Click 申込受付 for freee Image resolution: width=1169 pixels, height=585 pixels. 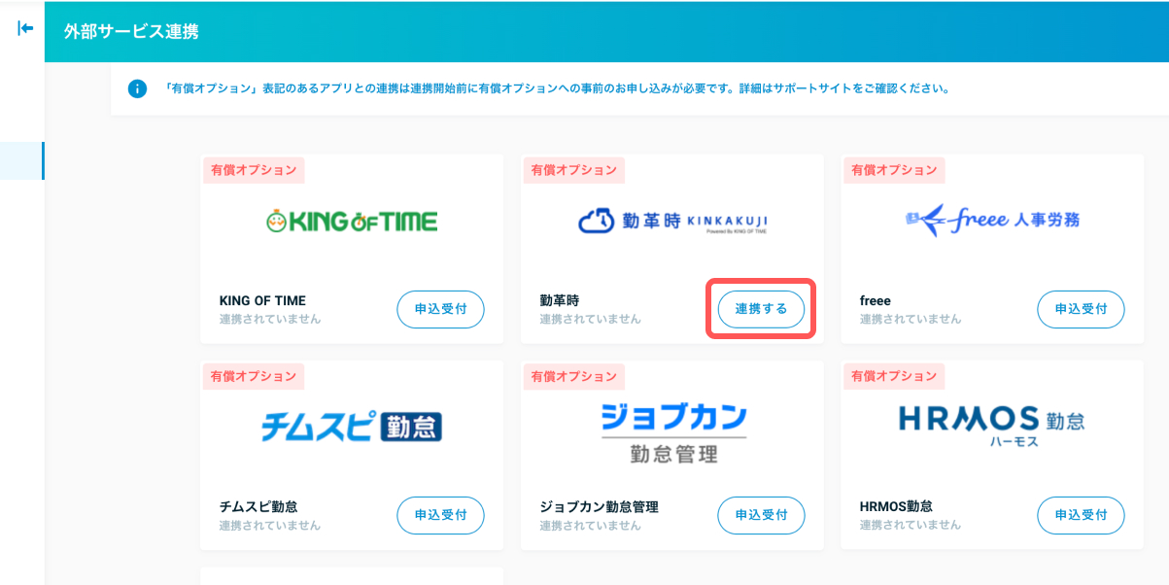pyautogui.click(x=1081, y=309)
